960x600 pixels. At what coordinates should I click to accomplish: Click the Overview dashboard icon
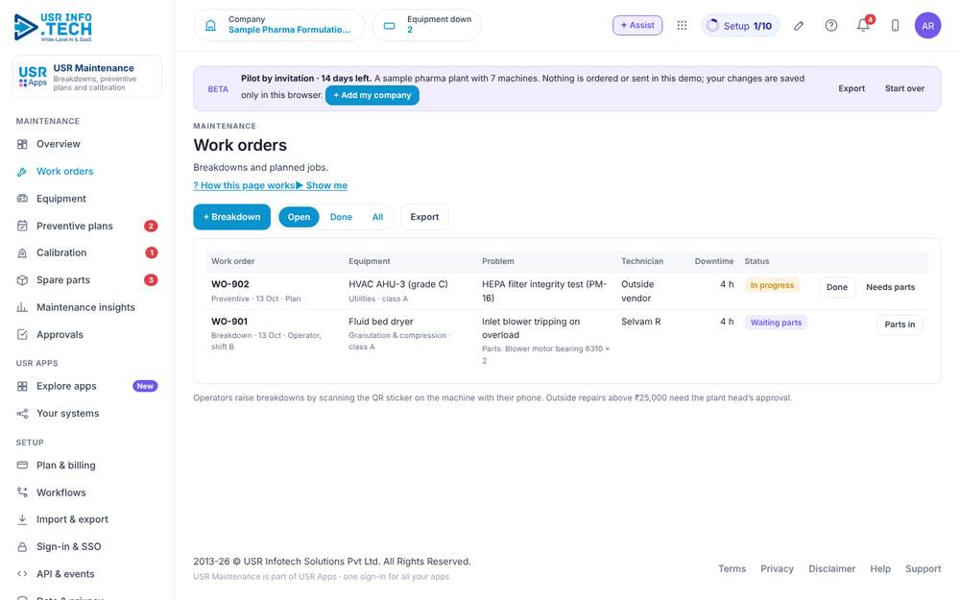coord(22,145)
